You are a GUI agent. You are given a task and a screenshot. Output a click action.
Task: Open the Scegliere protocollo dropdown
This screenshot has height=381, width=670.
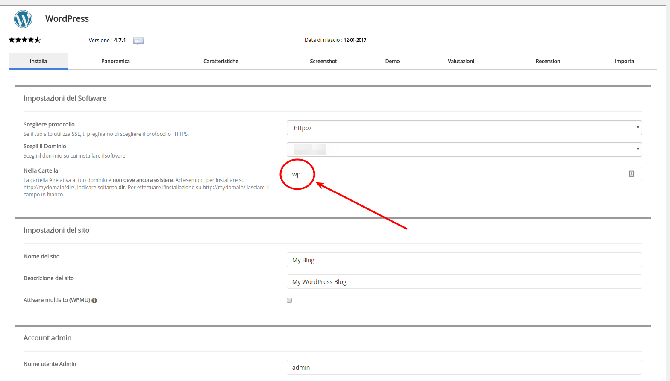pyautogui.click(x=464, y=128)
